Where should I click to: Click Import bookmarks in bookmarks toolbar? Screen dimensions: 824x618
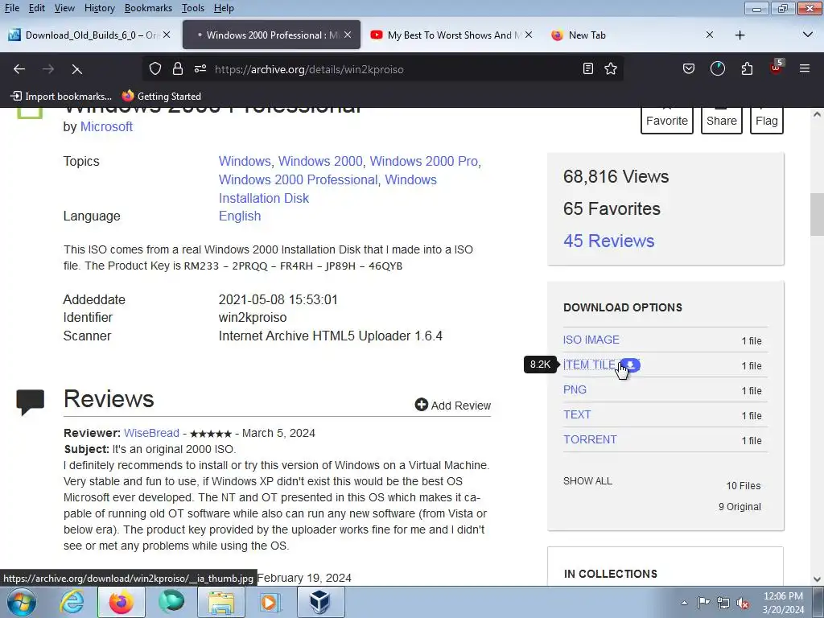pos(61,97)
